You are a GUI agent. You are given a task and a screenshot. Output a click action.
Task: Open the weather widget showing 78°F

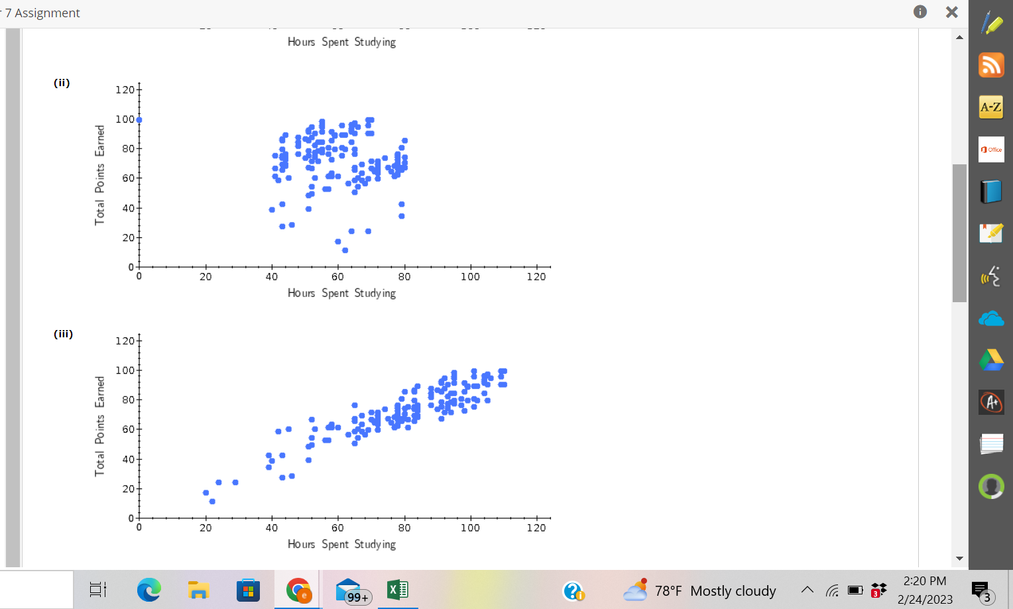tap(699, 590)
